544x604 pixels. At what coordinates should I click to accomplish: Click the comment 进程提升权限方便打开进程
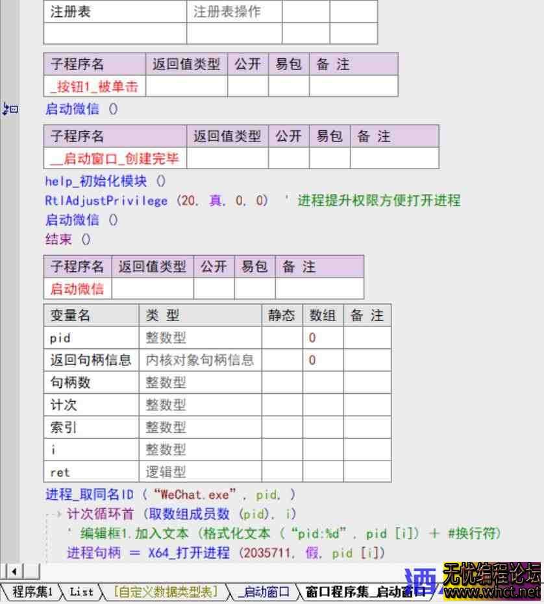tap(379, 200)
